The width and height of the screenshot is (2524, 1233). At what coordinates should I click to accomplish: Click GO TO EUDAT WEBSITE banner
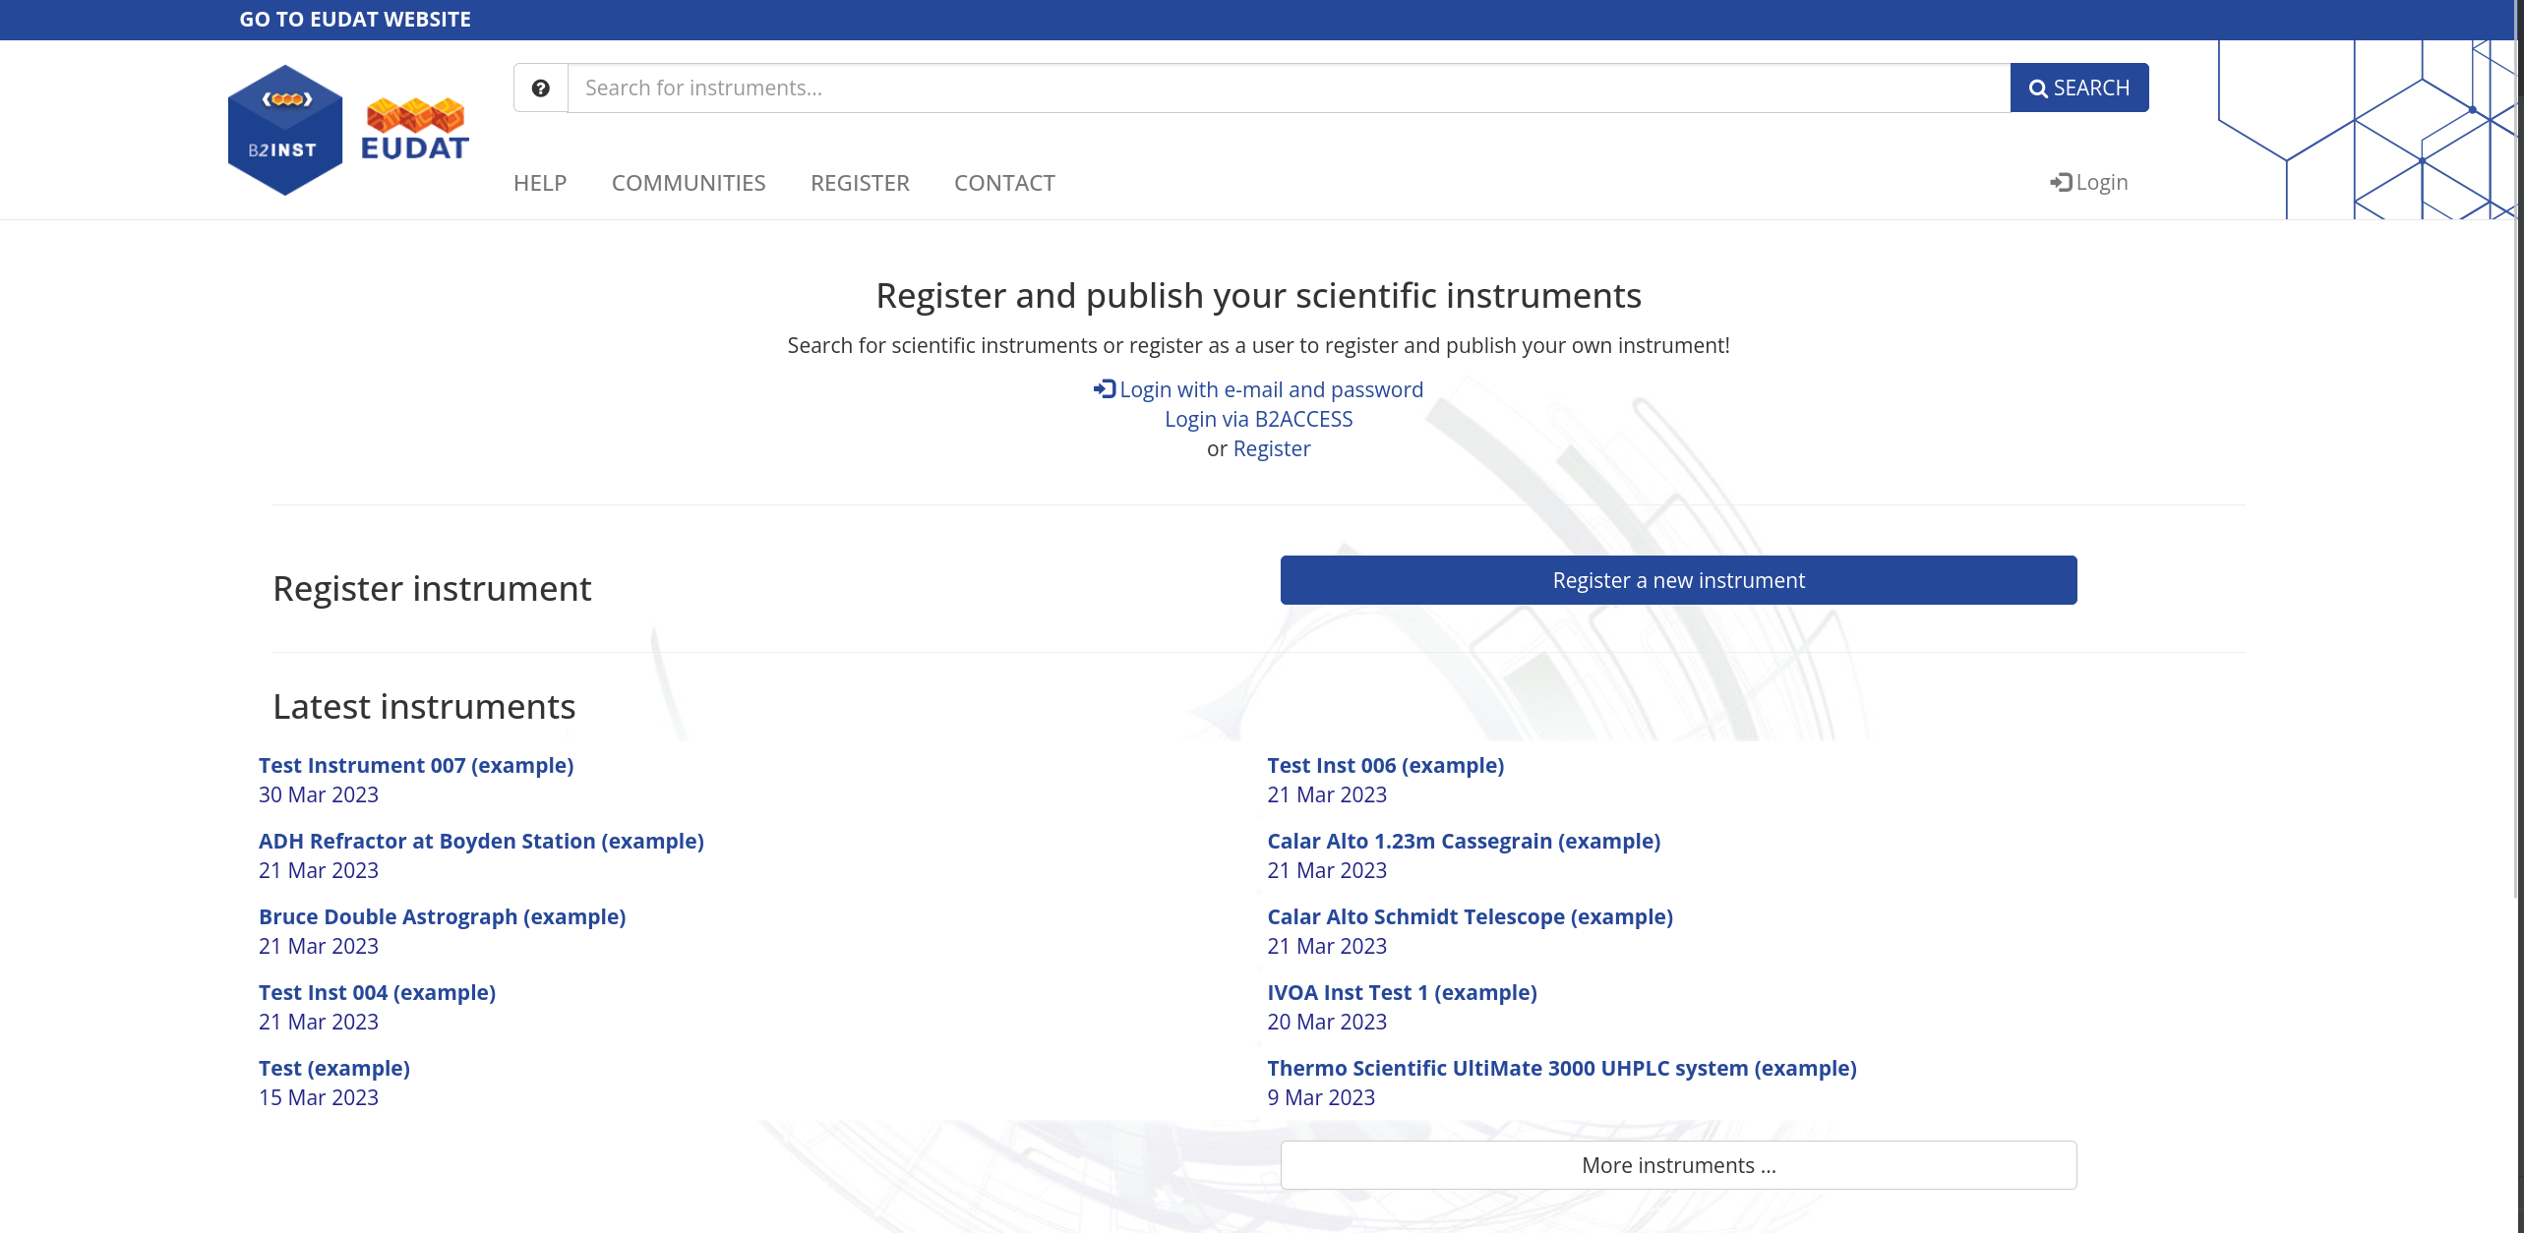355,19
